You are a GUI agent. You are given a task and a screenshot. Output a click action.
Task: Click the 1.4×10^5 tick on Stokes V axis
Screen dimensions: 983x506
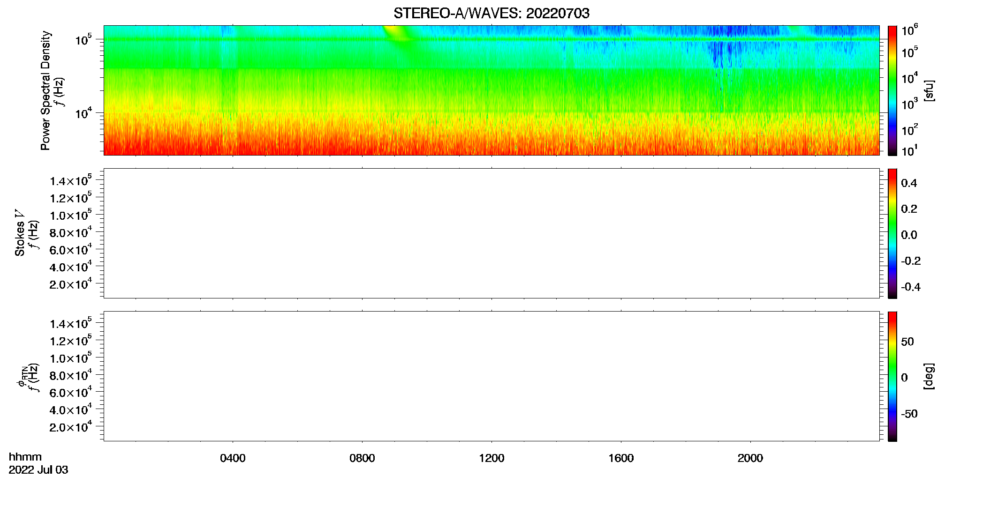71,180
